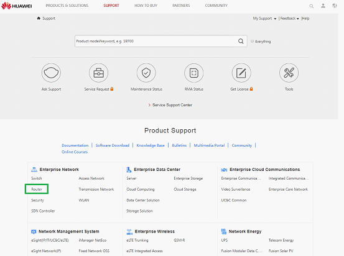The image size is (344, 256).
Task: Open the Maintenance Status shield icon
Action: pos(146,73)
